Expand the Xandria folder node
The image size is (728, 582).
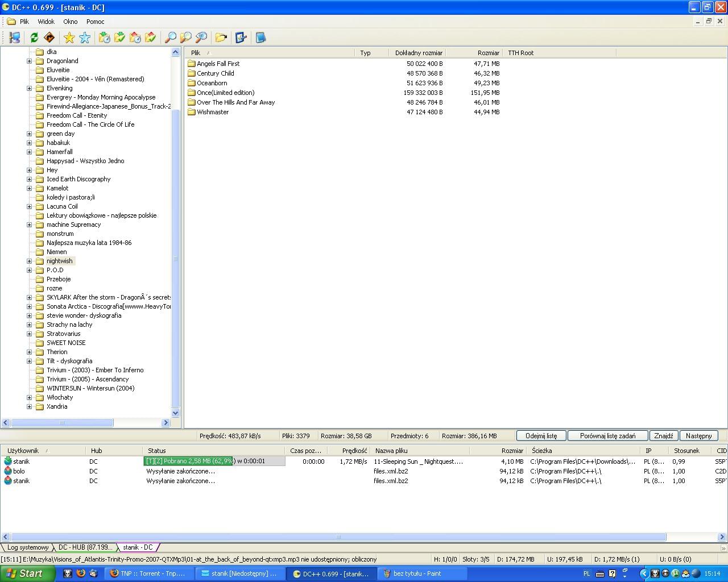pyautogui.click(x=30, y=406)
